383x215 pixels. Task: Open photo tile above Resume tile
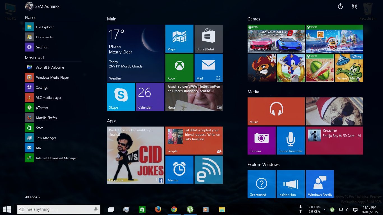[x=334, y=111]
